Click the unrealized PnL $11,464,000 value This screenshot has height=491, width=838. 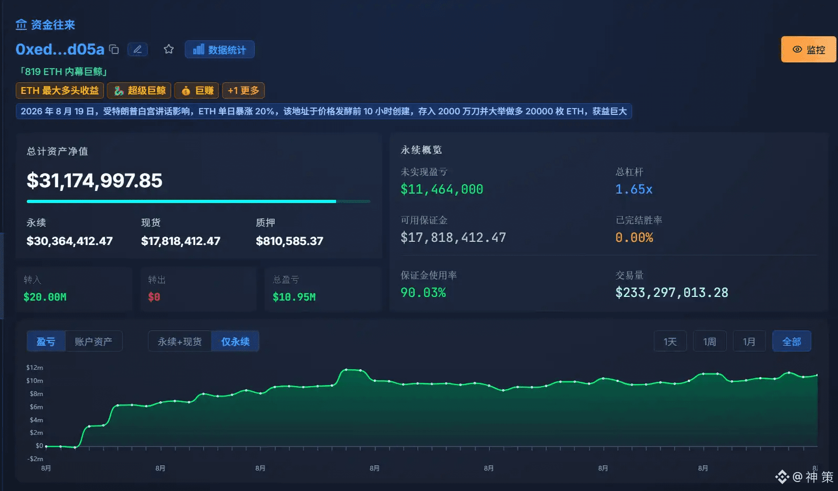tap(442, 189)
